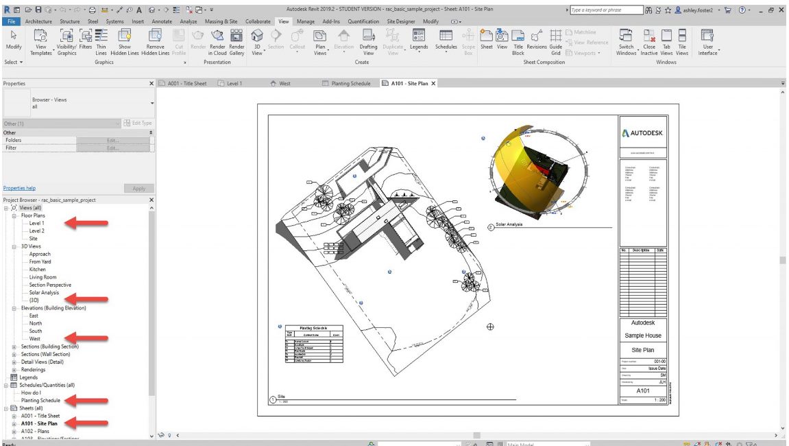
Task: Collapse the Other properties group
Action: click(x=151, y=132)
